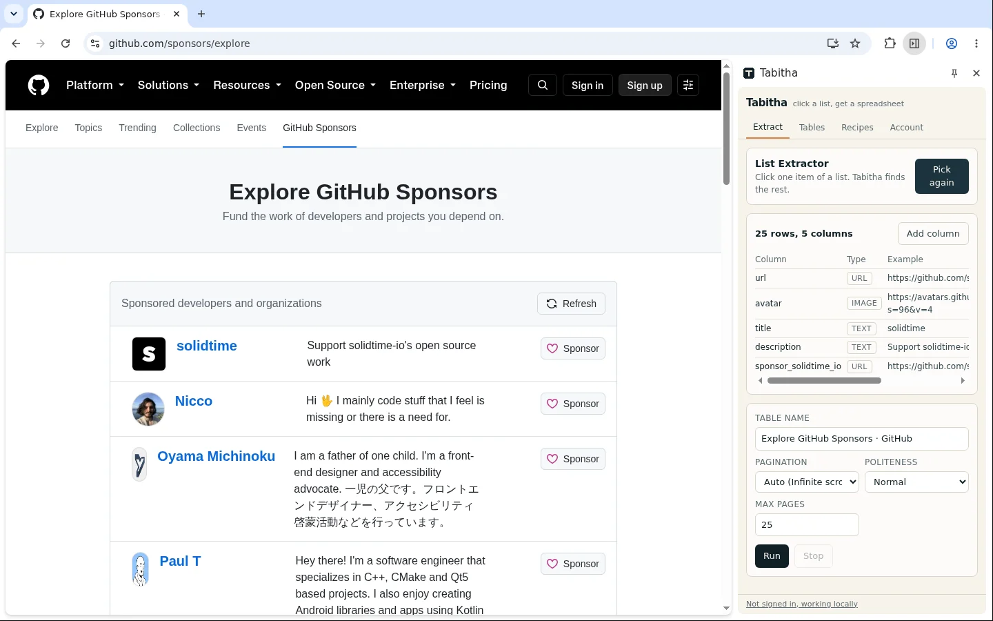Screen dimensions: 993x621
Task: Open the Pagination dropdown
Action: (x=807, y=482)
